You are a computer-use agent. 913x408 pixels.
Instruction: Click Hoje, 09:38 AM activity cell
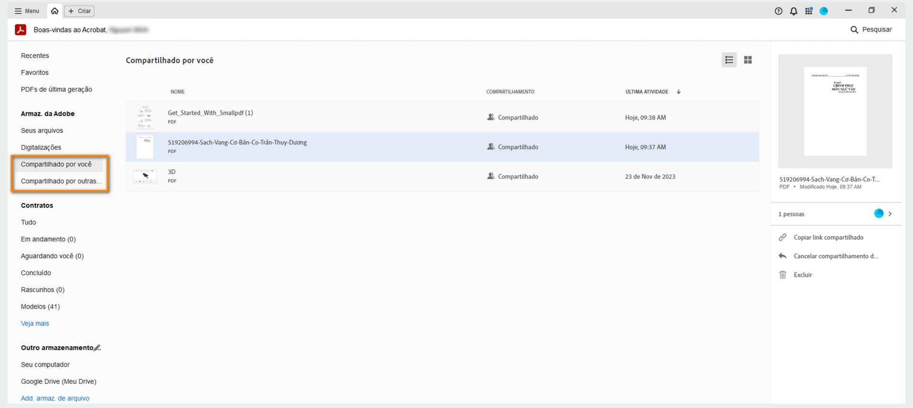(x=645, y=117)
